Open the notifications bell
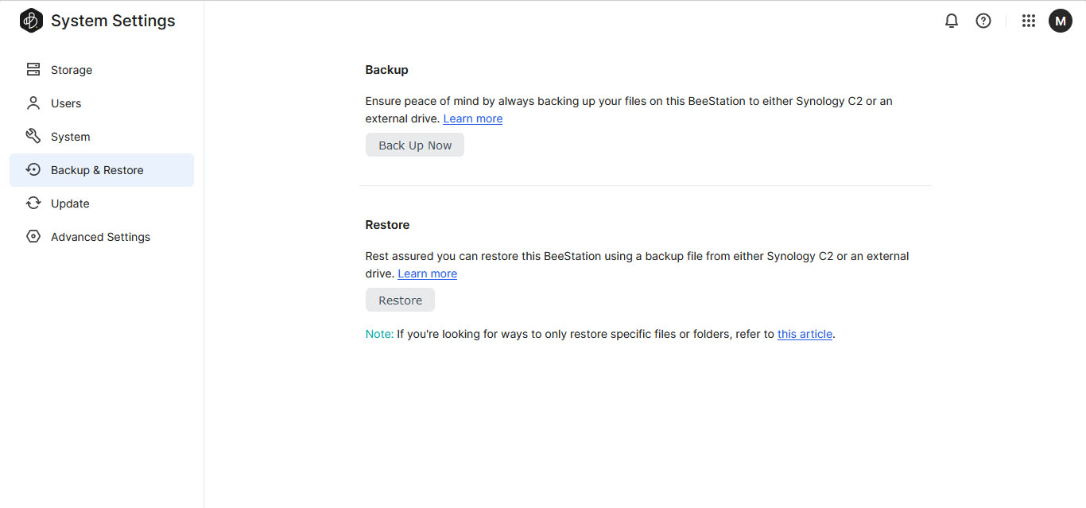The height and width of the screenshot is (508, 1086). pyautogui.click(x=951, y=21)
